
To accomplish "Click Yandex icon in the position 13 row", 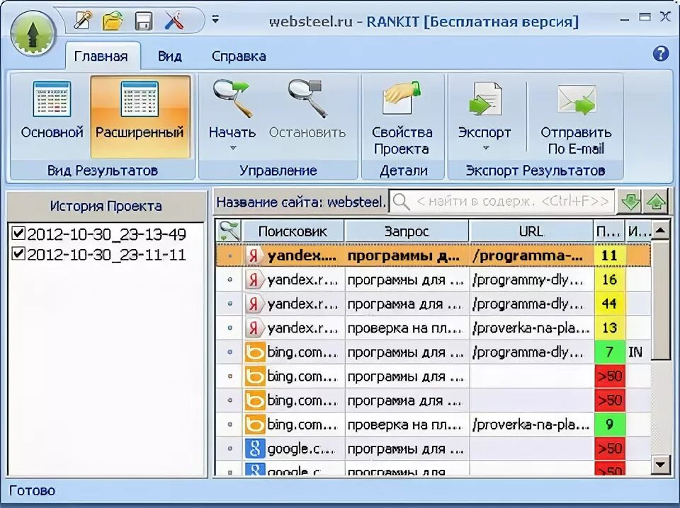I will point(254,328).
